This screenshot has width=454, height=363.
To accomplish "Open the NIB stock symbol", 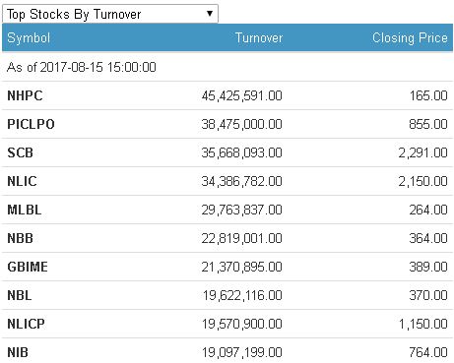I will pos(18,352).
